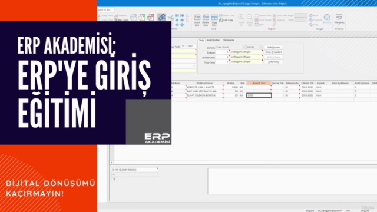Open the Tutar Onaylı status dropdown

point(243,47)
